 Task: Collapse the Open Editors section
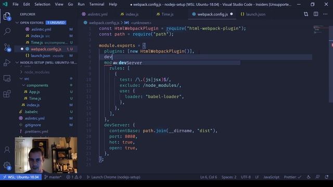coord(17,23)
